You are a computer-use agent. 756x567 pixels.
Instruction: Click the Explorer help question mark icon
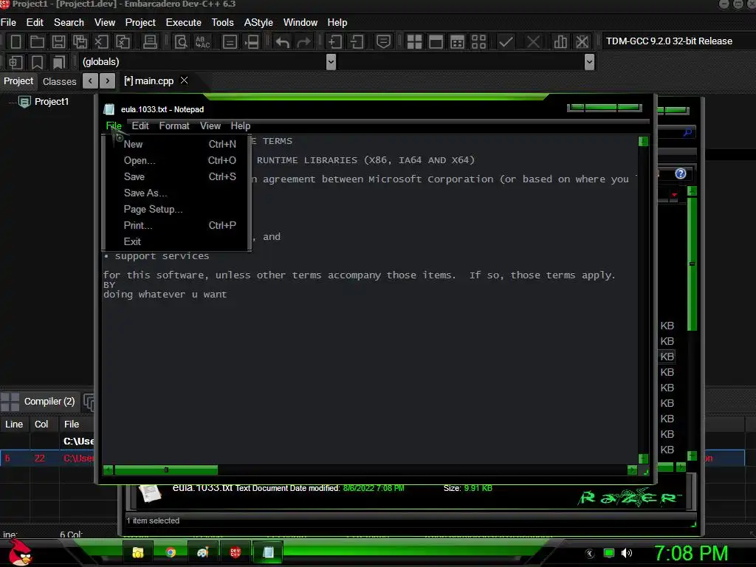click(680, 173)
